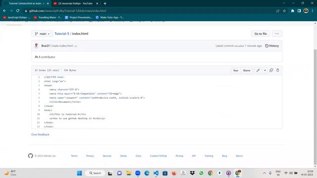Open the Blog footer link
The image size is (317, 178).
coord(224,156)
